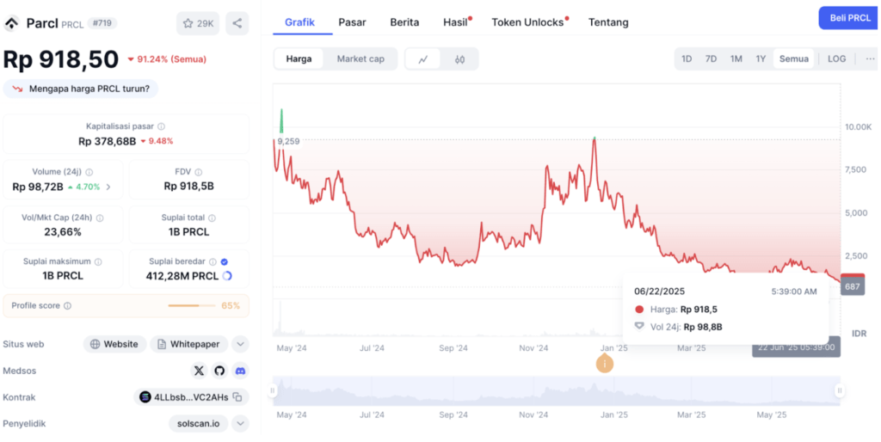The width and height of the screenshot is (881, 442).
Task: Copy the contract address with copy icon
Action: coord(237,397)
